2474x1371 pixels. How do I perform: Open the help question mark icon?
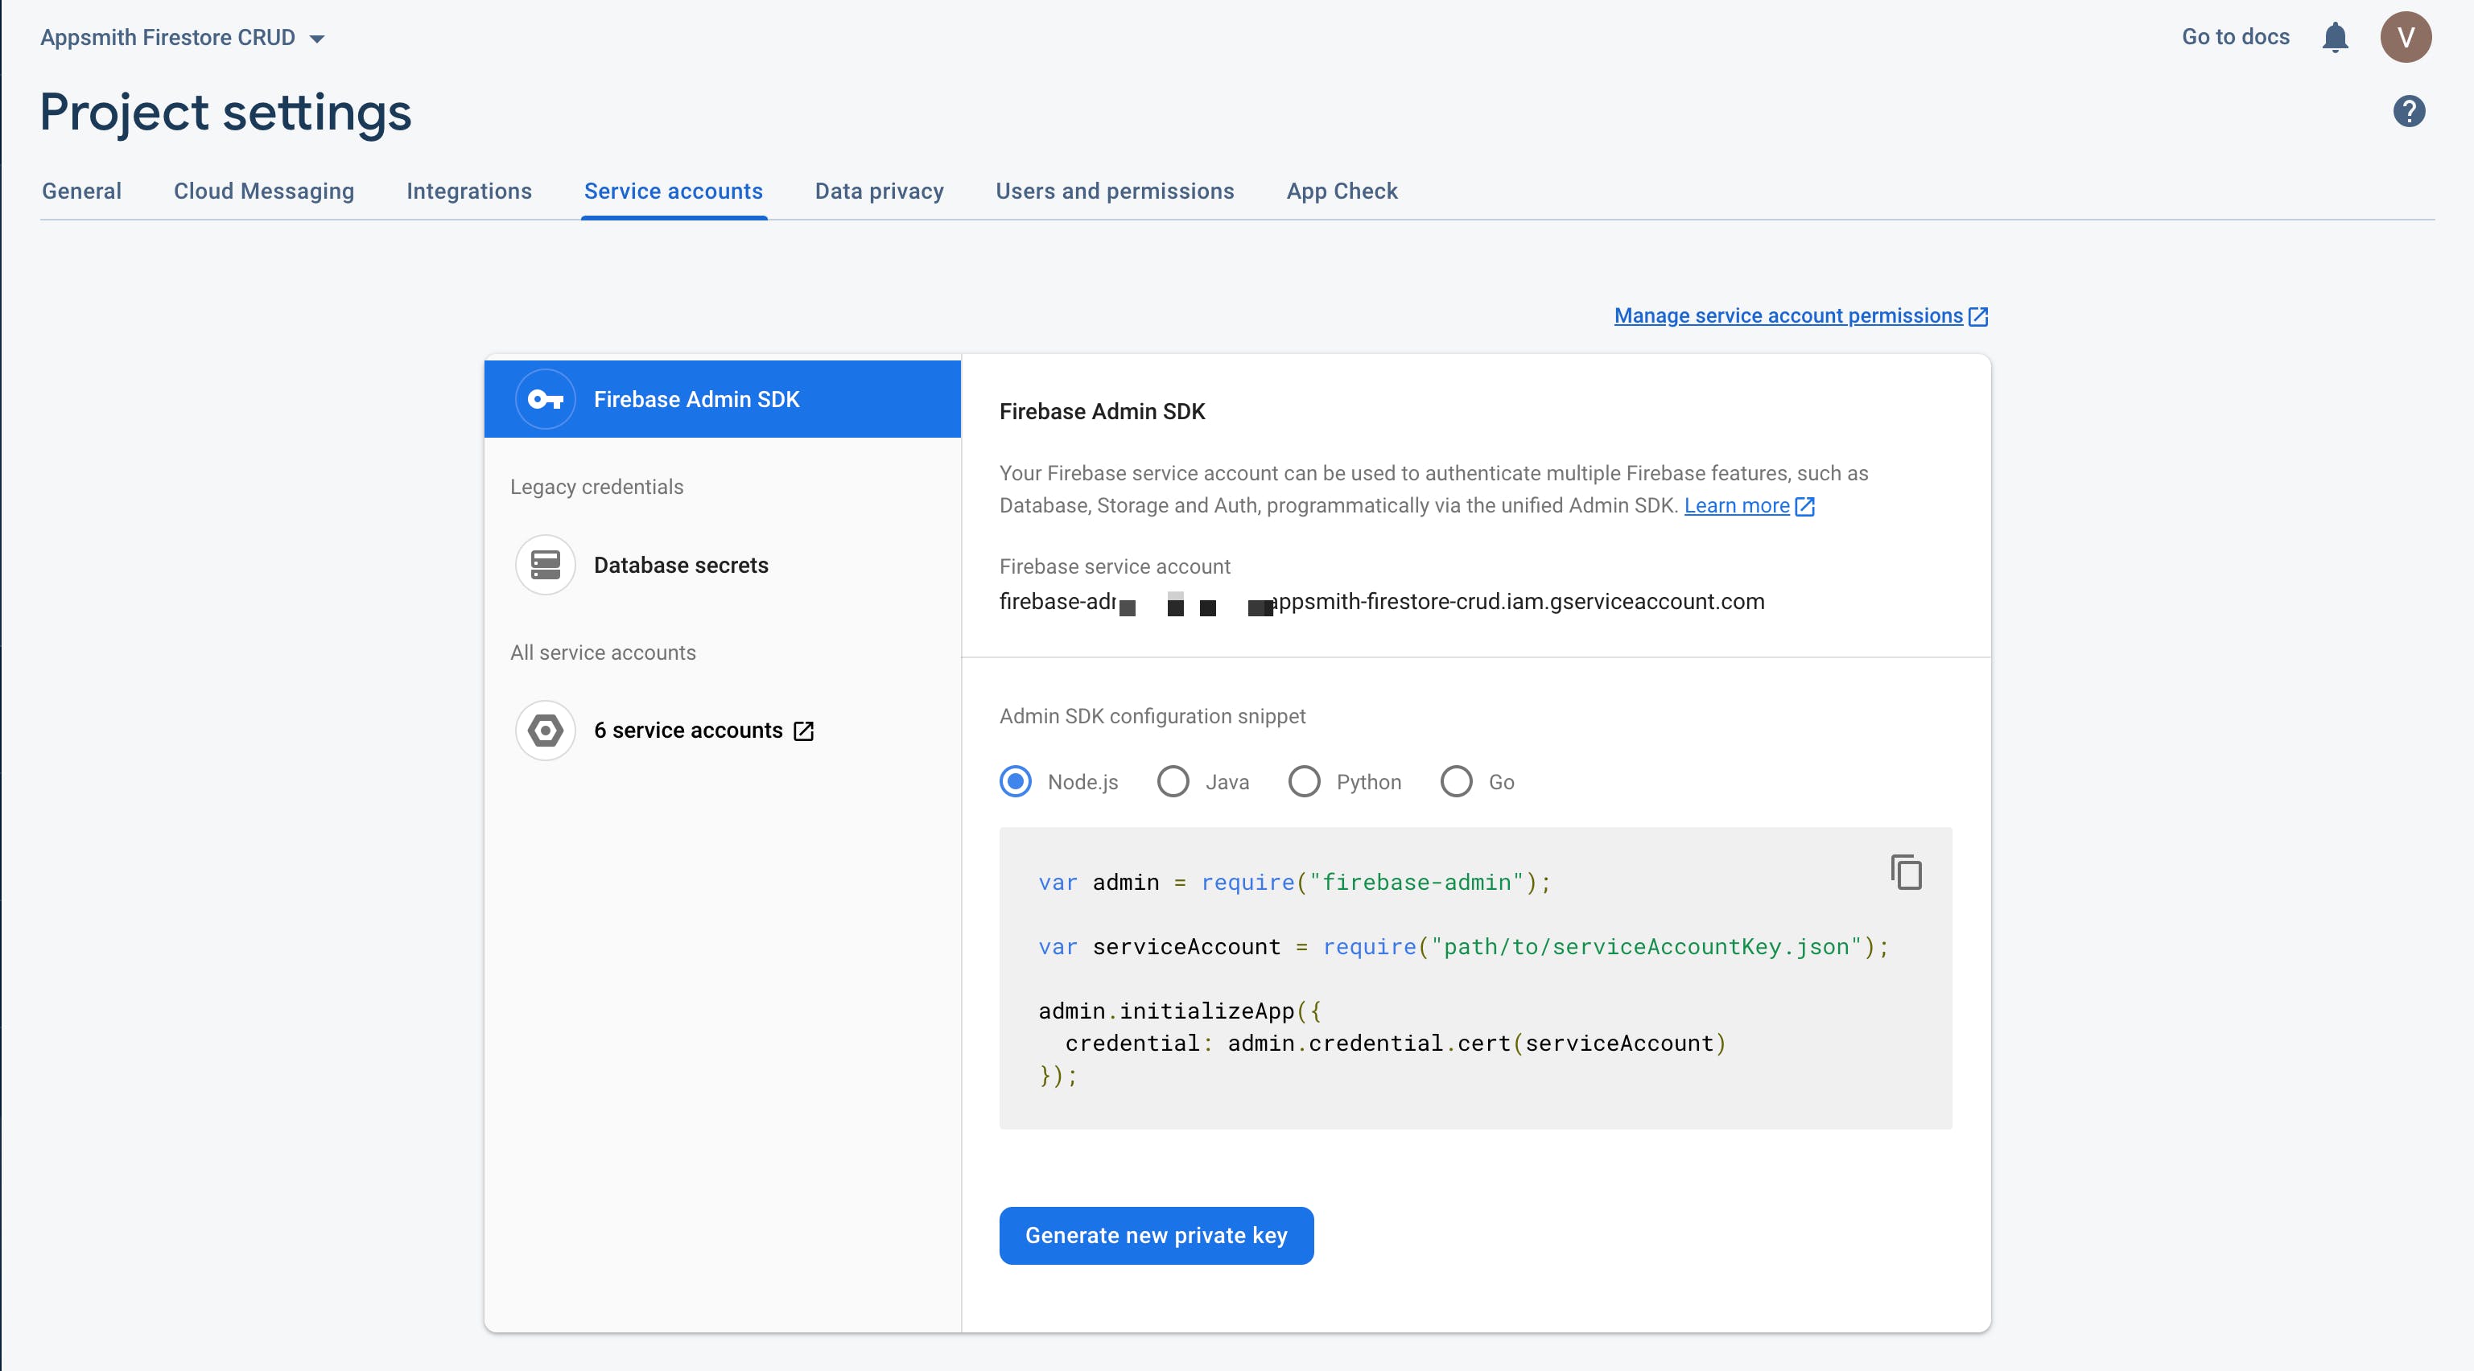tap(2409, 111)
